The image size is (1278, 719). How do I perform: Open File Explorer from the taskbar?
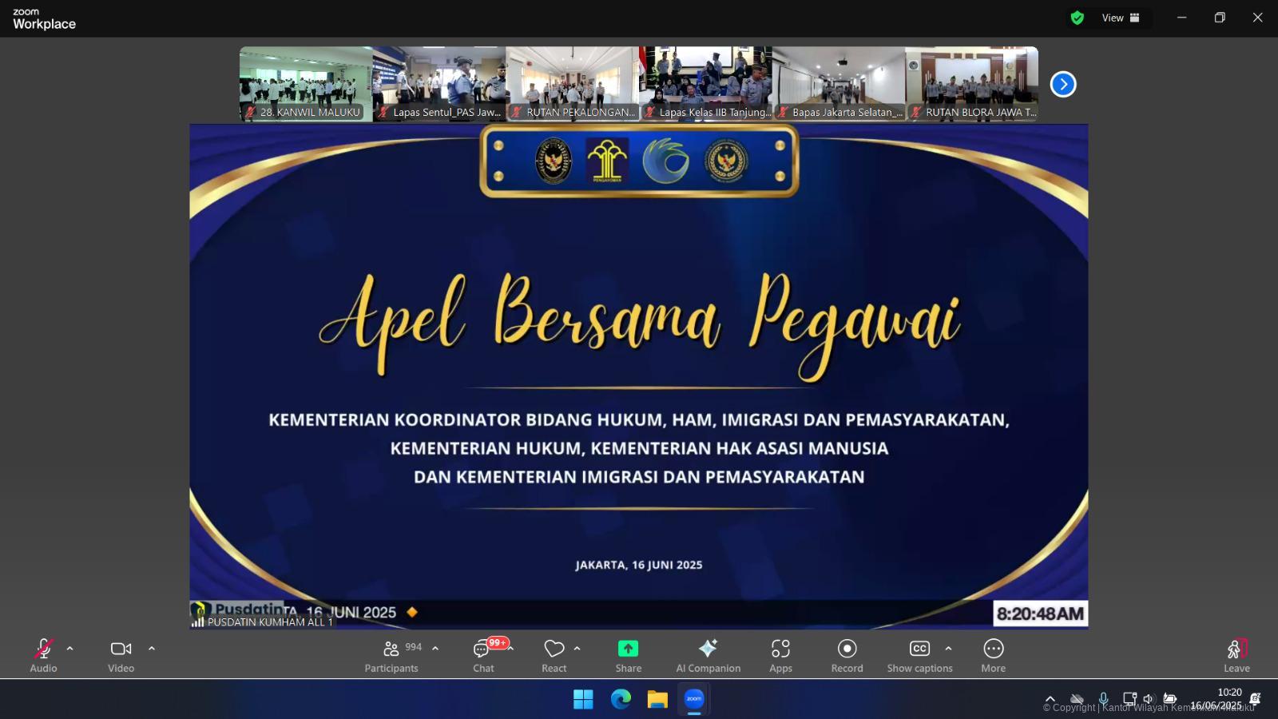point(657,699)
